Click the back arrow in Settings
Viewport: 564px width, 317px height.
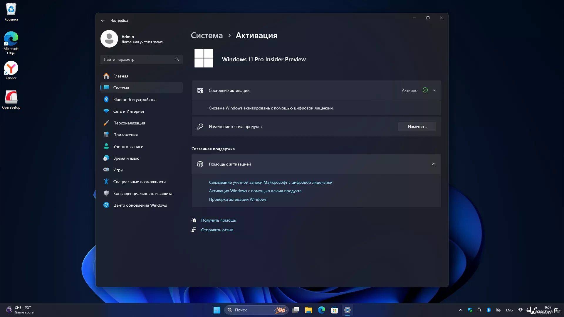103,20
